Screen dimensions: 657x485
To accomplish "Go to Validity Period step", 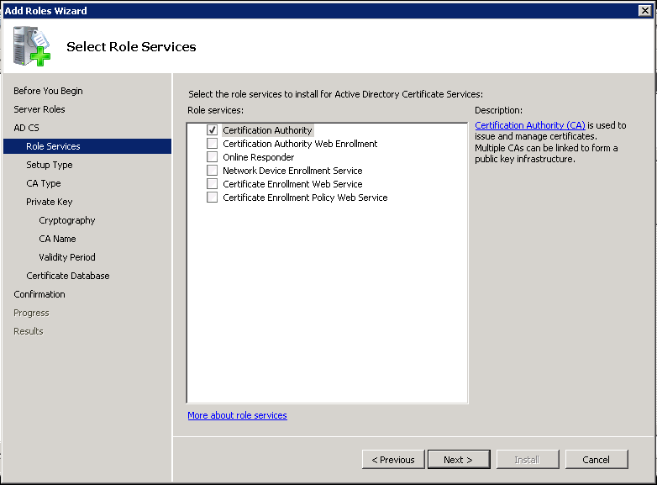I will [x=67, y=257].
